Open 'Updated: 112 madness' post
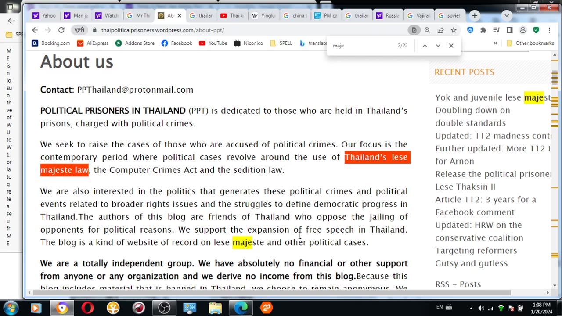The image size is (562, 316). point(493,136)
